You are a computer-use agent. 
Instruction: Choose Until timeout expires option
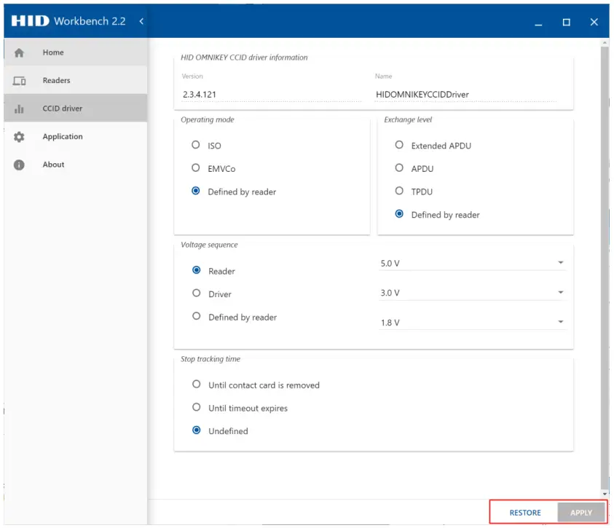196,408
